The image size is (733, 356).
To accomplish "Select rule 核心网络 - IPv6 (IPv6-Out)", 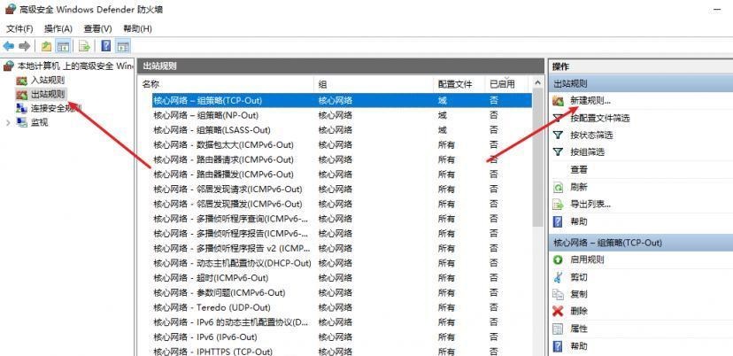I will pos(343,337).
